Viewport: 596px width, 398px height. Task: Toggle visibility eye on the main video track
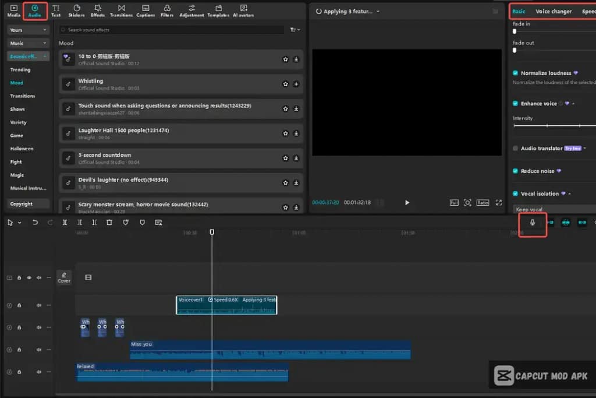pyautogui.click(x=29, y=278)
